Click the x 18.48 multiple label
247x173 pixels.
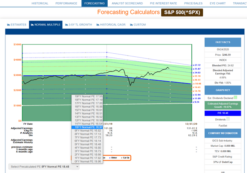[197, 84]
